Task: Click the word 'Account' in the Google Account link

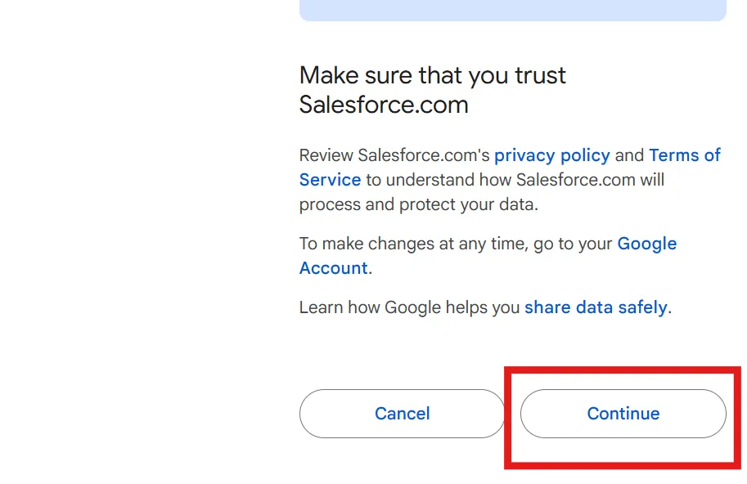Action: click(333, 268)
